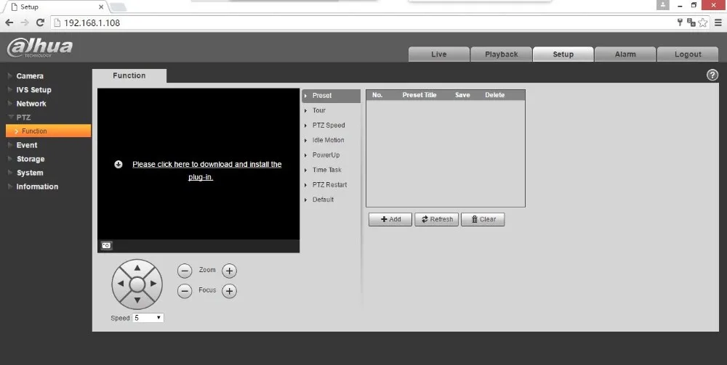Decrease focus with the minus button
Screen dimensions: 727x365
click(185, 291)
